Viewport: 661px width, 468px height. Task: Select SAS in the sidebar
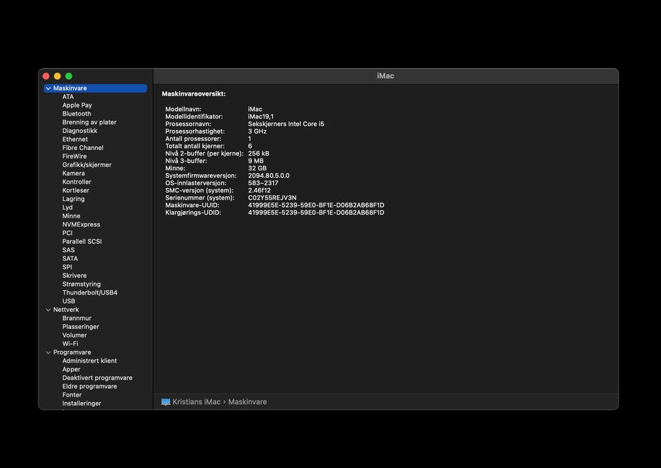pyautogui.click(x=68, y=250)
